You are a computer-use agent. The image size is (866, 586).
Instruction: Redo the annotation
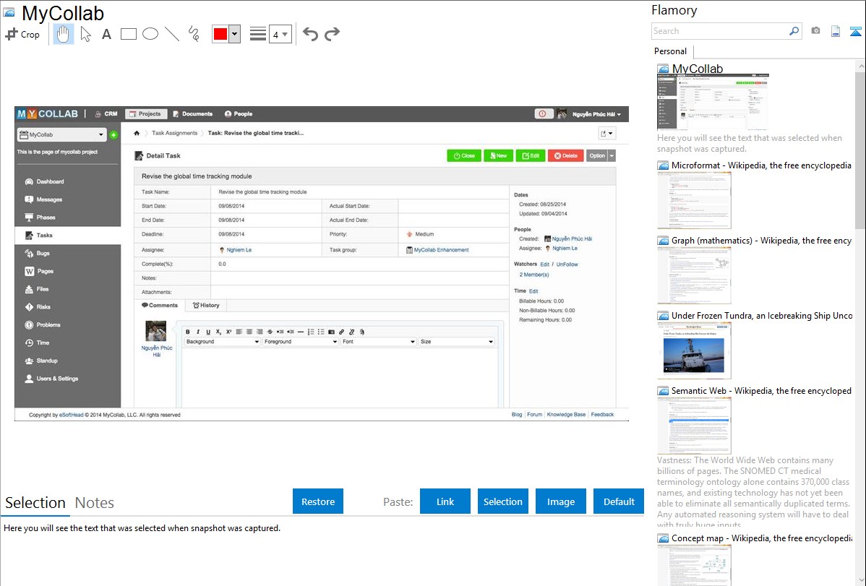pos(332,34)
